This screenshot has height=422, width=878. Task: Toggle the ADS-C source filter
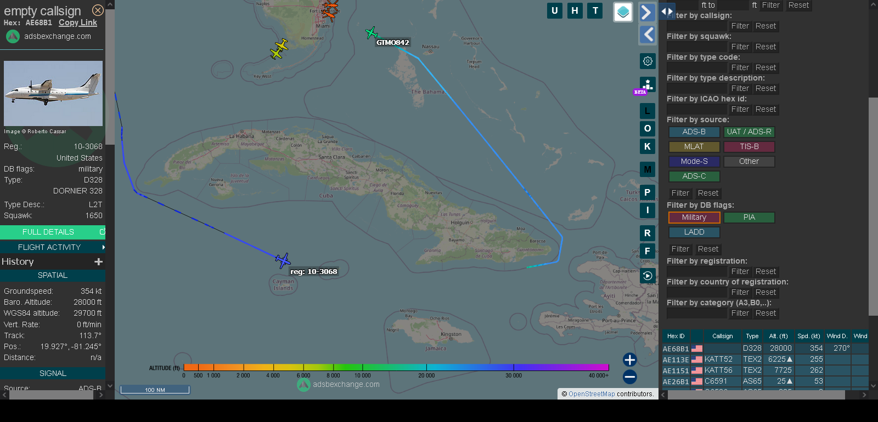click(x=694, y=176)
